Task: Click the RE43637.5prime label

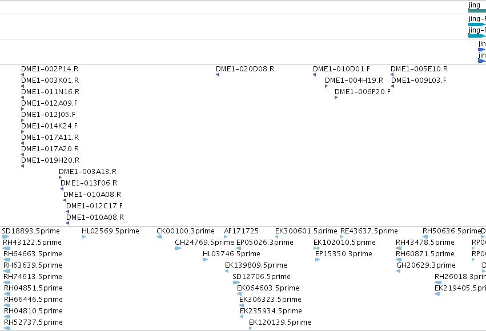Action: (369, 231)
